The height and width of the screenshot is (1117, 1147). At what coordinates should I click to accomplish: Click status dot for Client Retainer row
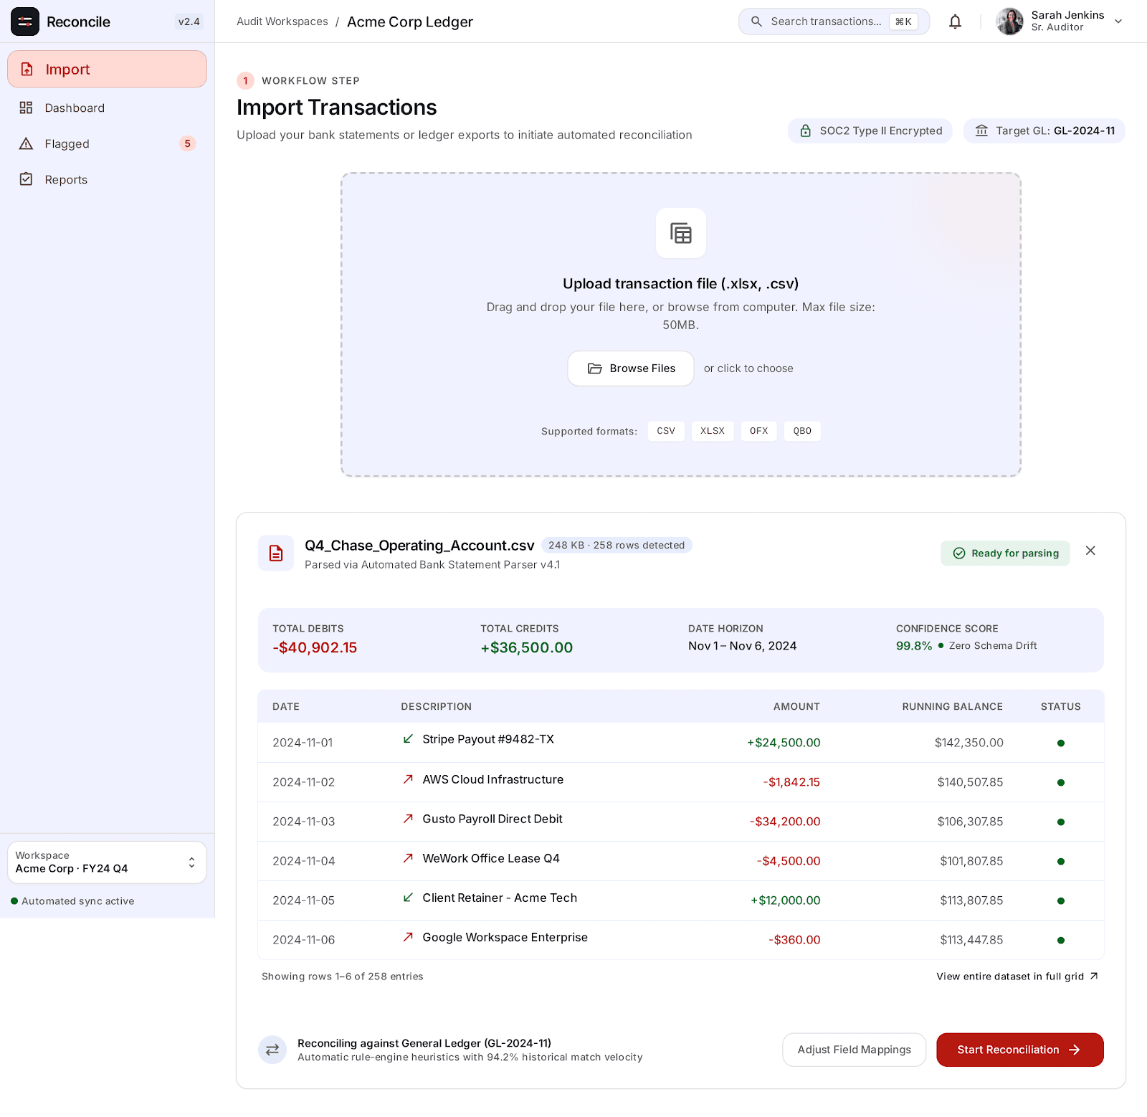tap(1061, 900)
